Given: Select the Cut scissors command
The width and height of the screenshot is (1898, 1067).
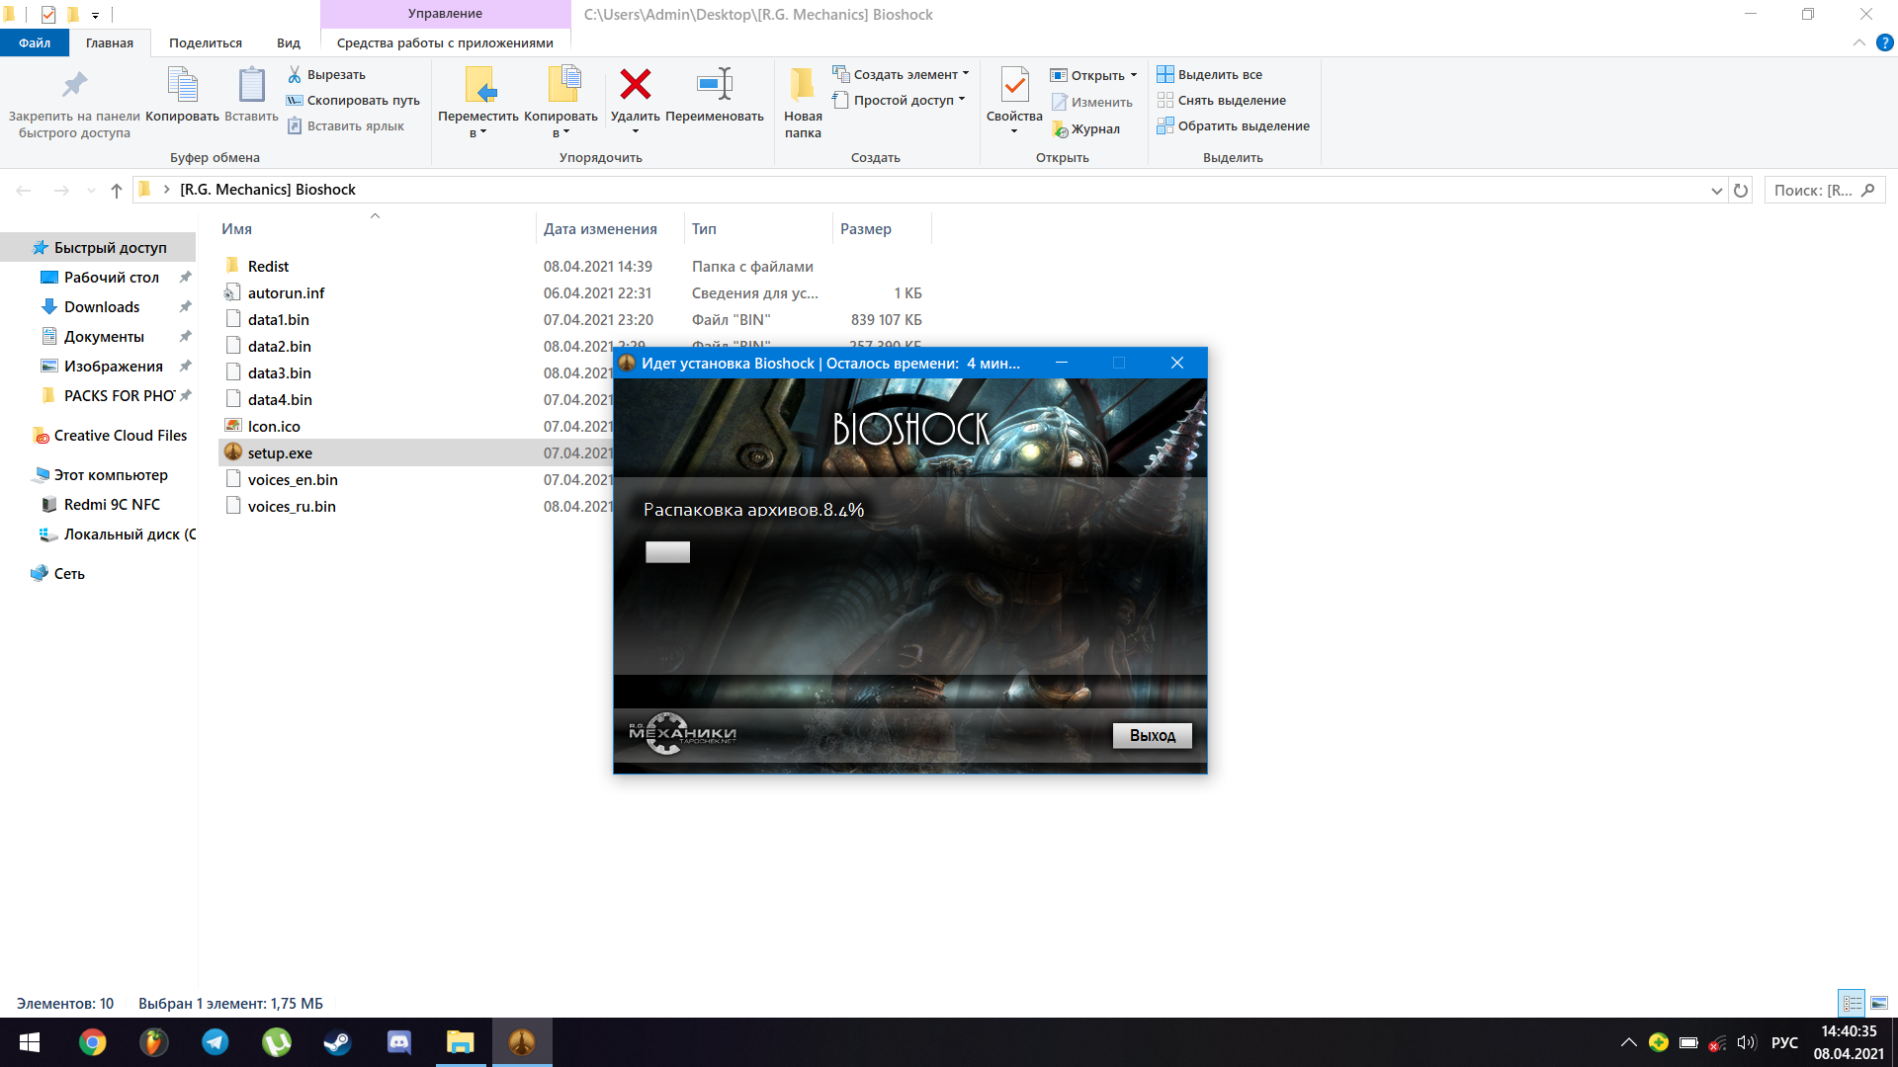Looking at the screenshot, I should pos(327,74).
